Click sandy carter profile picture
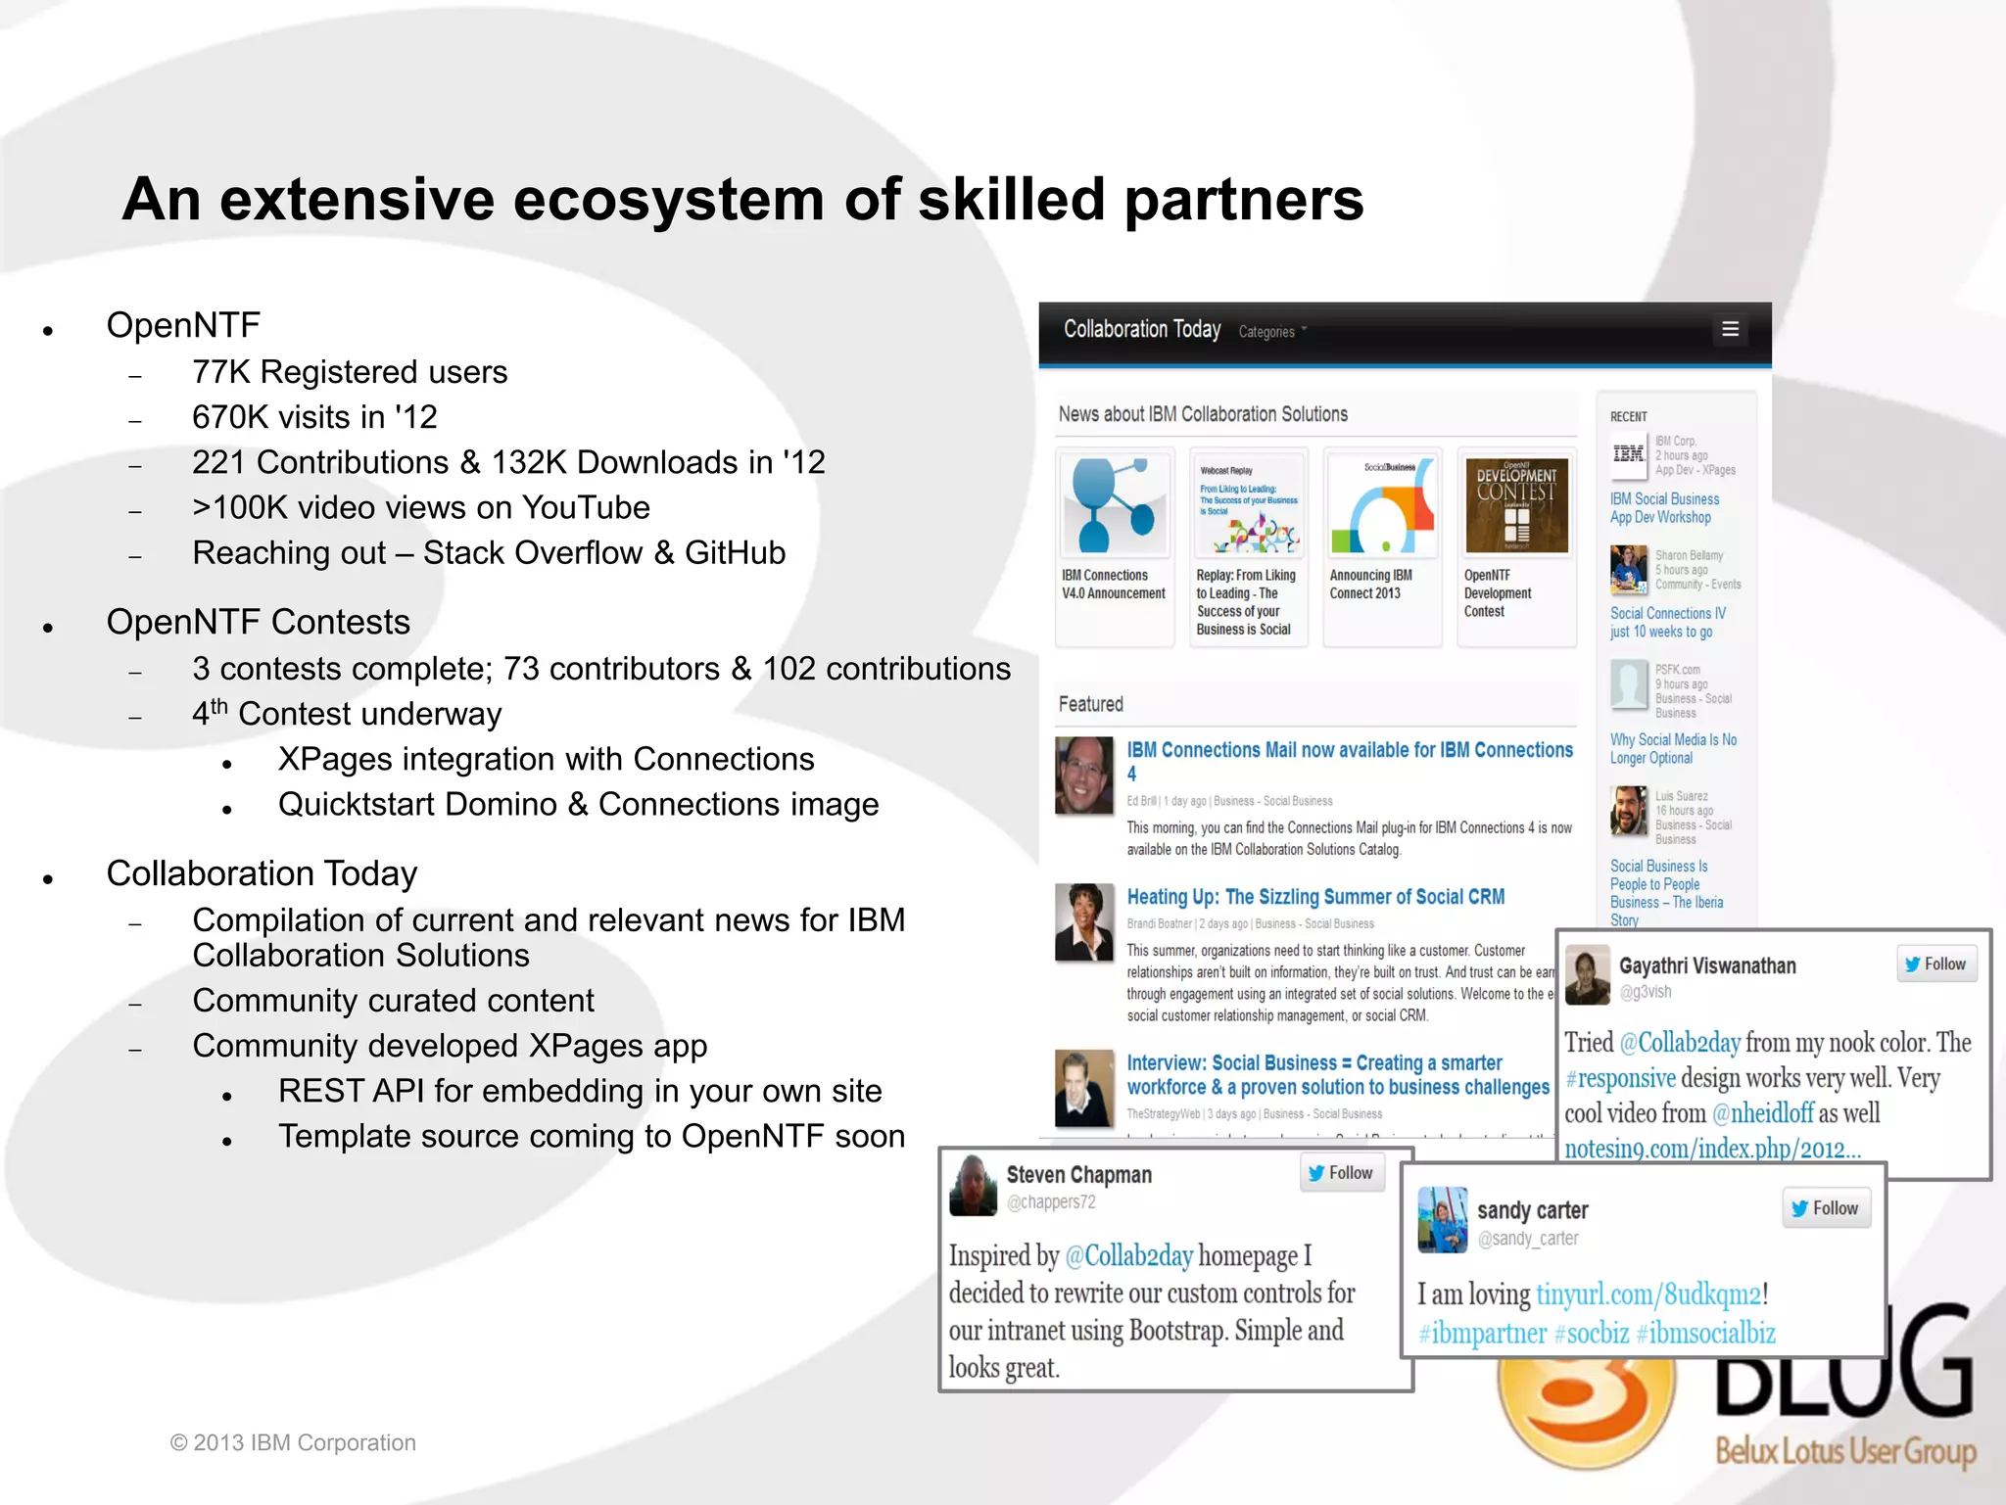Screen dimensions: 2006x1505 point(1443,1220)
